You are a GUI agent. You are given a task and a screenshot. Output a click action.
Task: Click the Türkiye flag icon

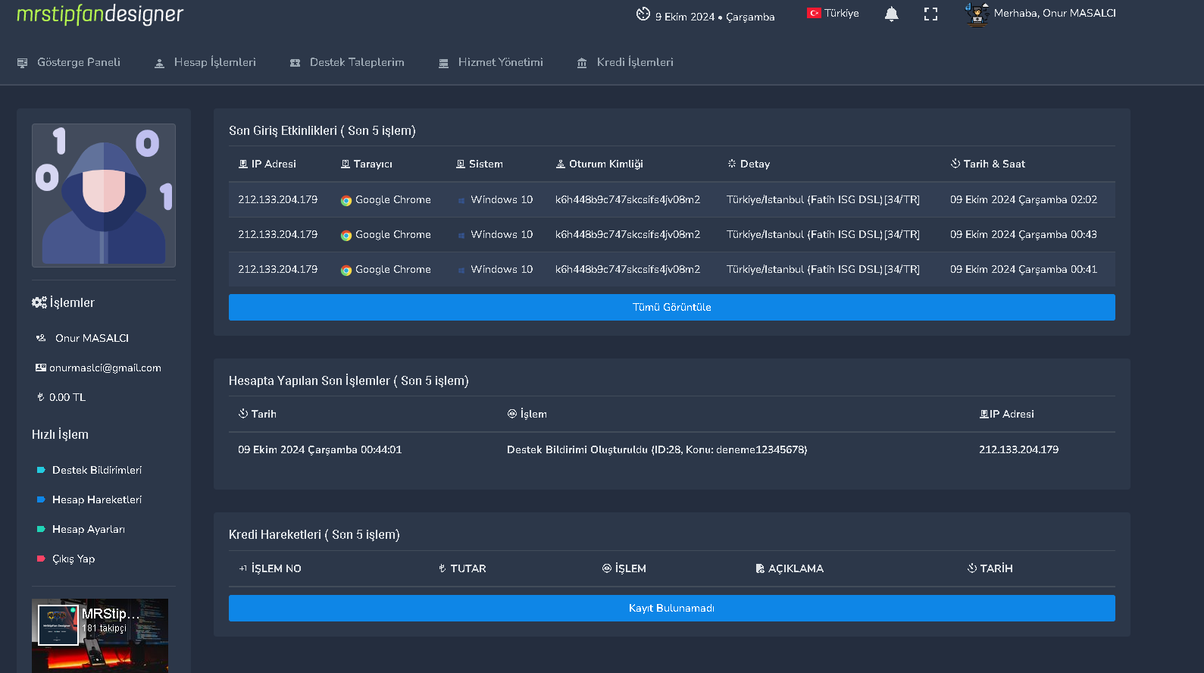[x=814, y=13]
